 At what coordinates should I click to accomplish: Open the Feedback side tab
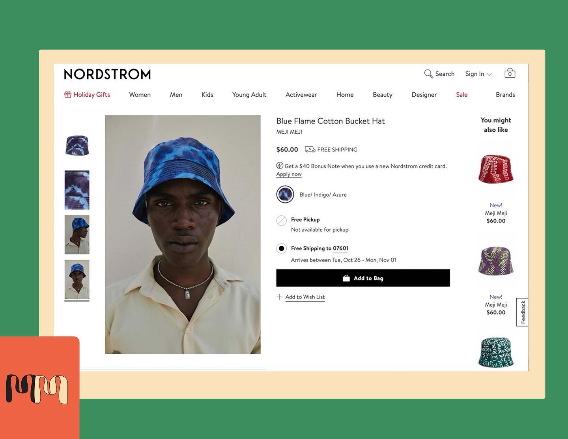coord(523,312)
